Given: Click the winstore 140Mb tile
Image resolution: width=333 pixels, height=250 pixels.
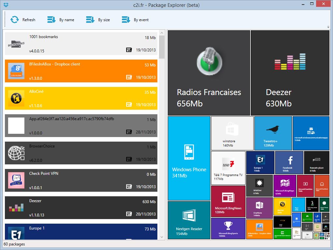Looking at the screenshot, I should [232, 133].
